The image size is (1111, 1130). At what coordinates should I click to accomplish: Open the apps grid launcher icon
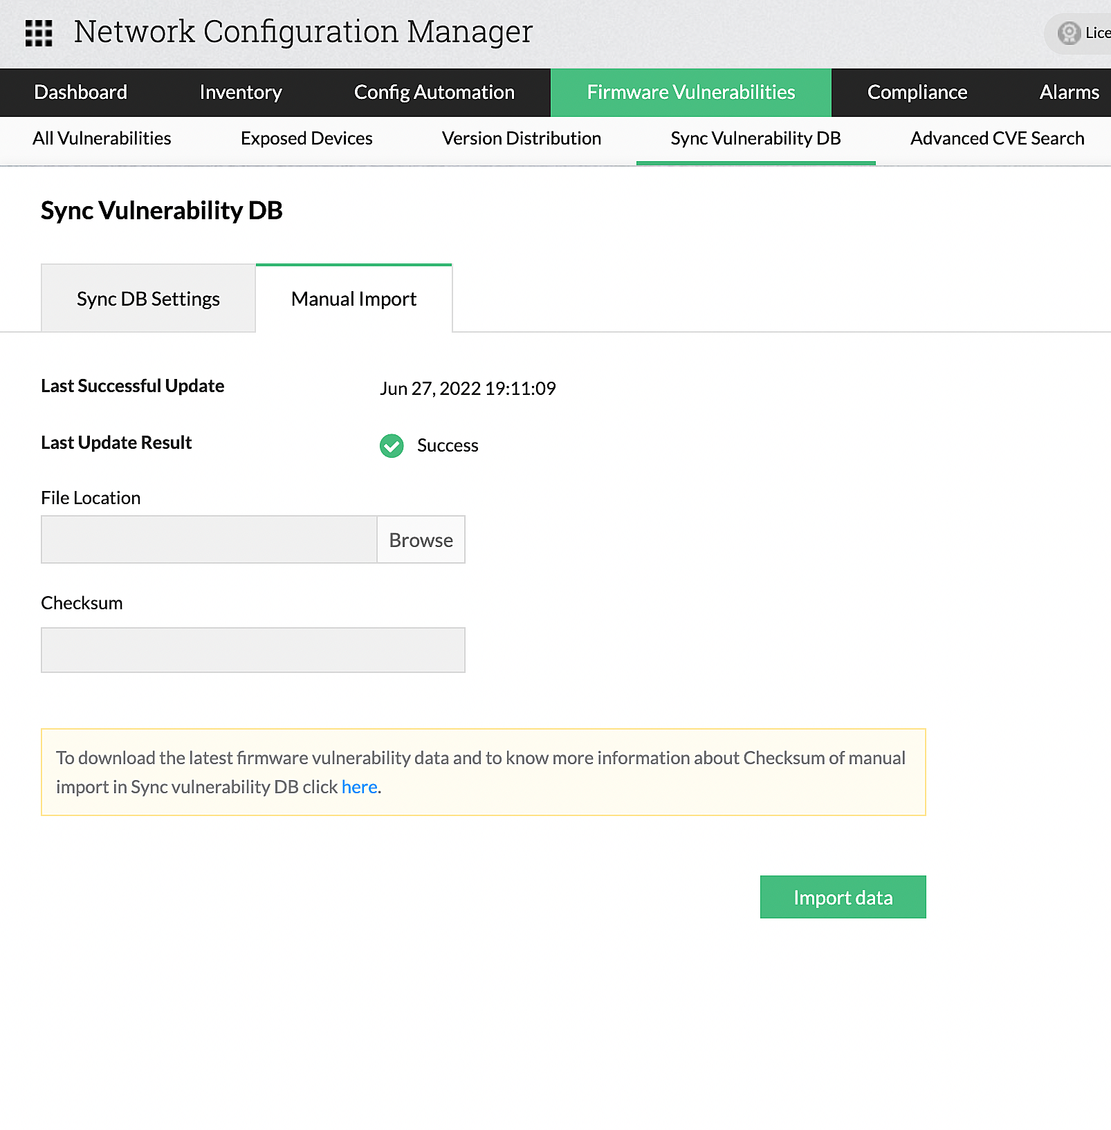coord(39,33)
